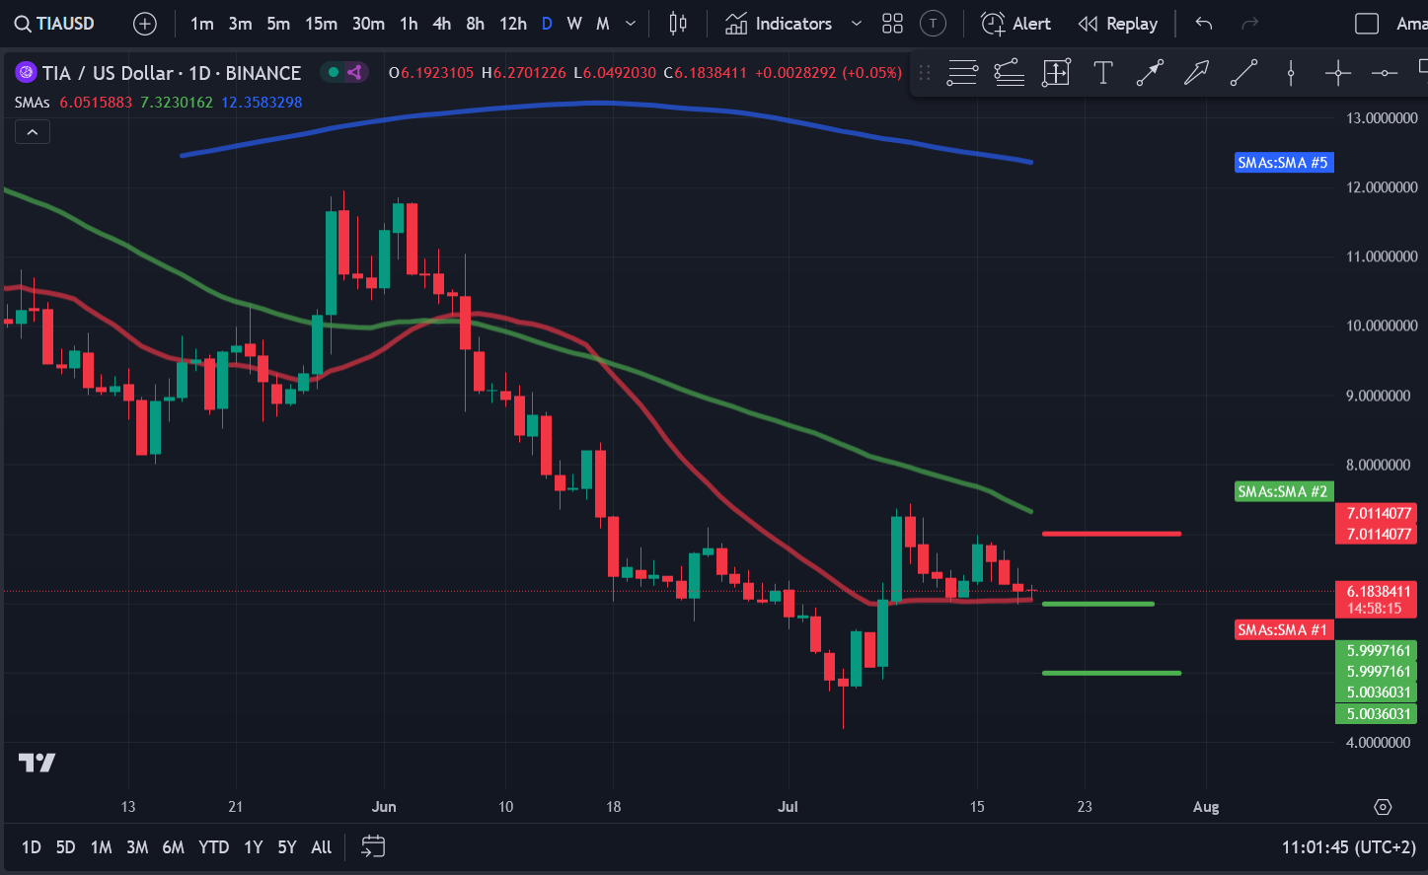Image resolution: width=1428 pixels, height=875 pixels.
Task: Click the SMAs:SMA #2 green label
Action: [1284, 491]
